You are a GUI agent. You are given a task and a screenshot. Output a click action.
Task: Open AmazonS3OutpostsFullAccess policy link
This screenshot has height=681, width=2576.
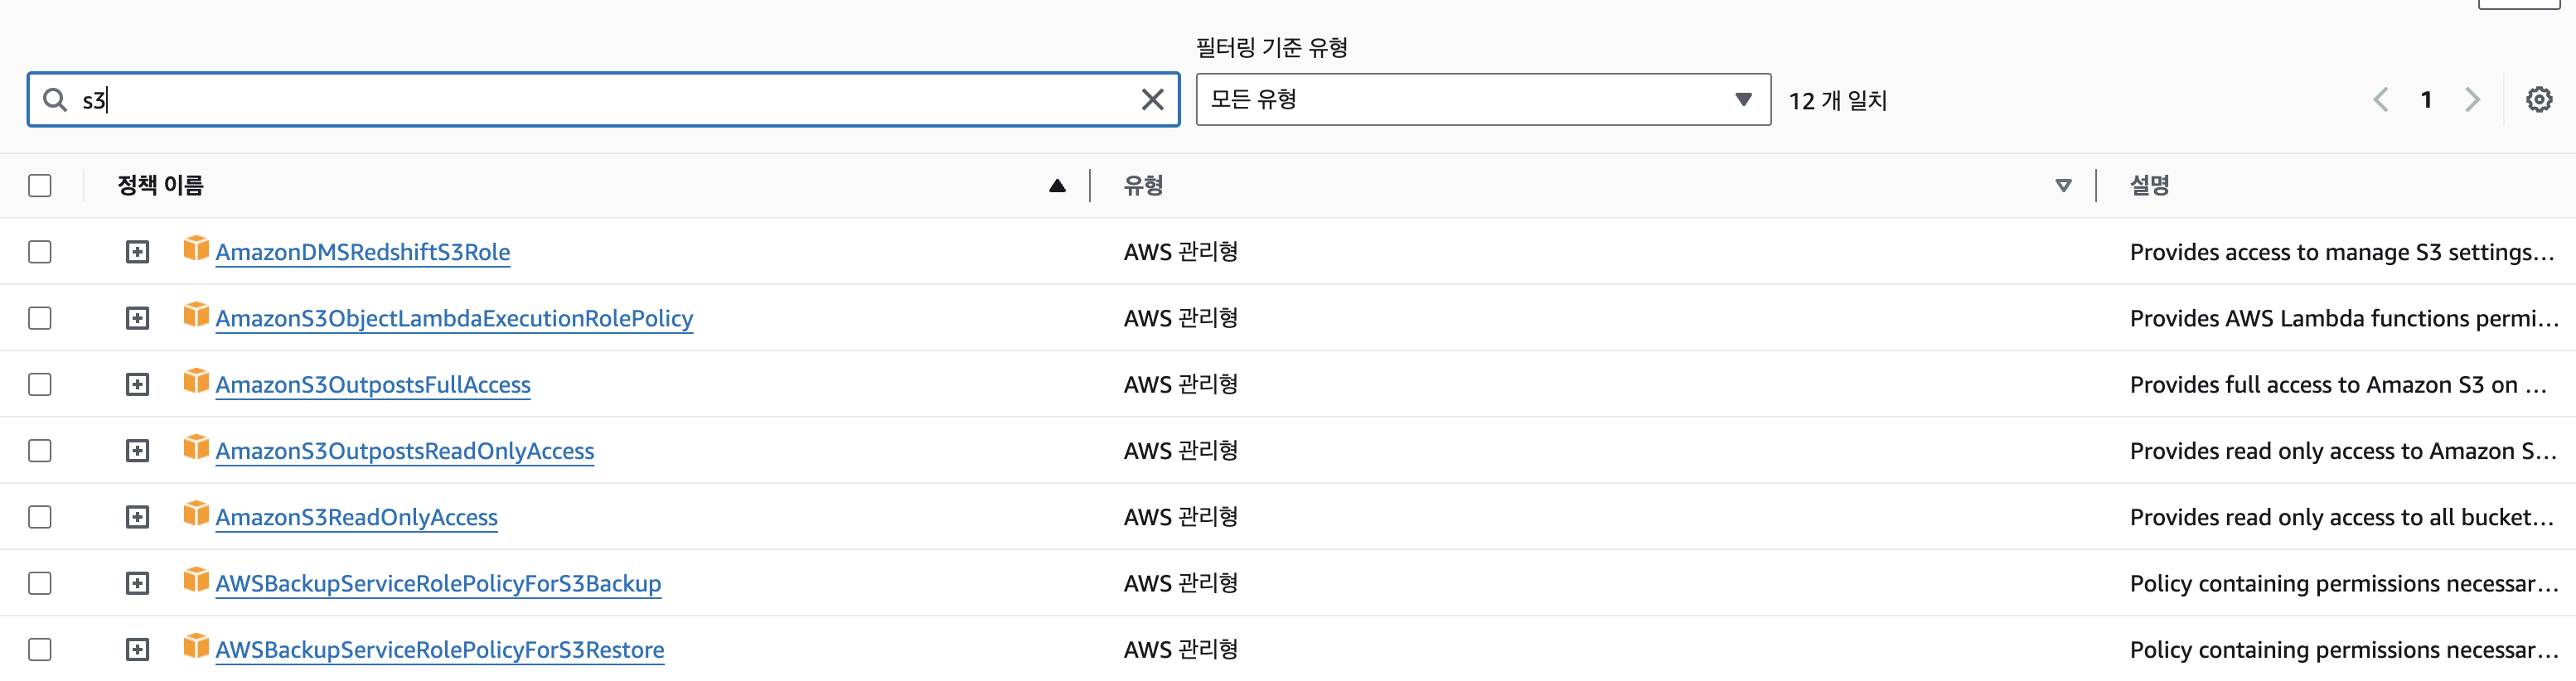373,384
